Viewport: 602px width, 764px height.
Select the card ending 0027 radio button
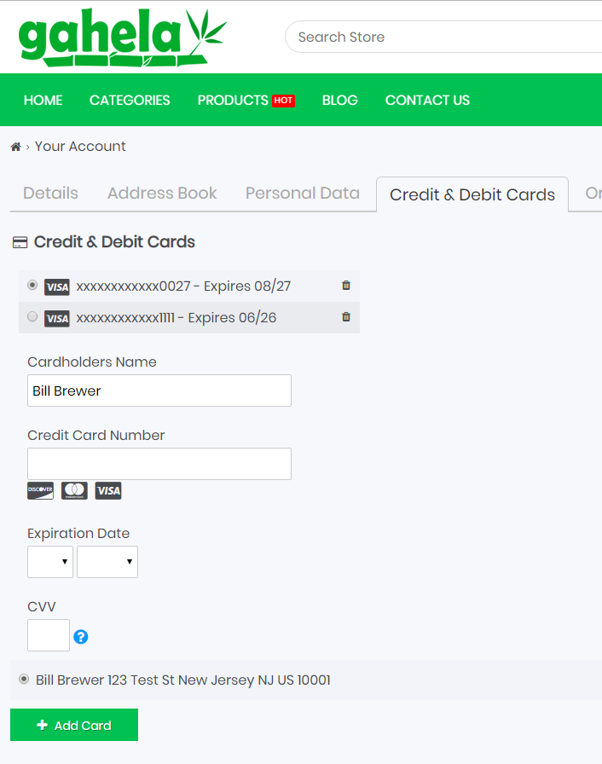[x=32, y=285]
